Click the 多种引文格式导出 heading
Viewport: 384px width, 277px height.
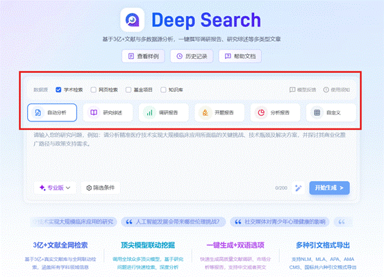[323, 245]
